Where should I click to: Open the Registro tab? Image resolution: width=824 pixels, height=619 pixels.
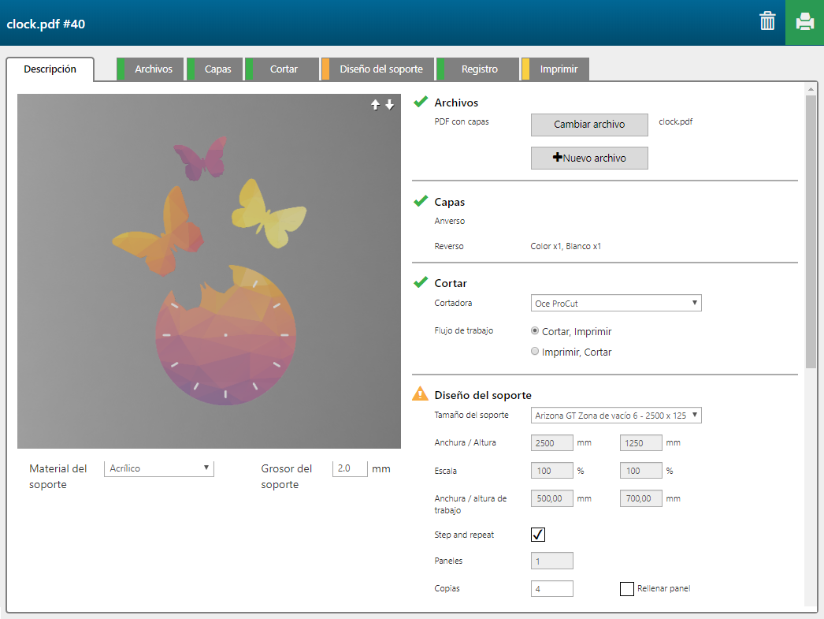click(x=479, y=69)
